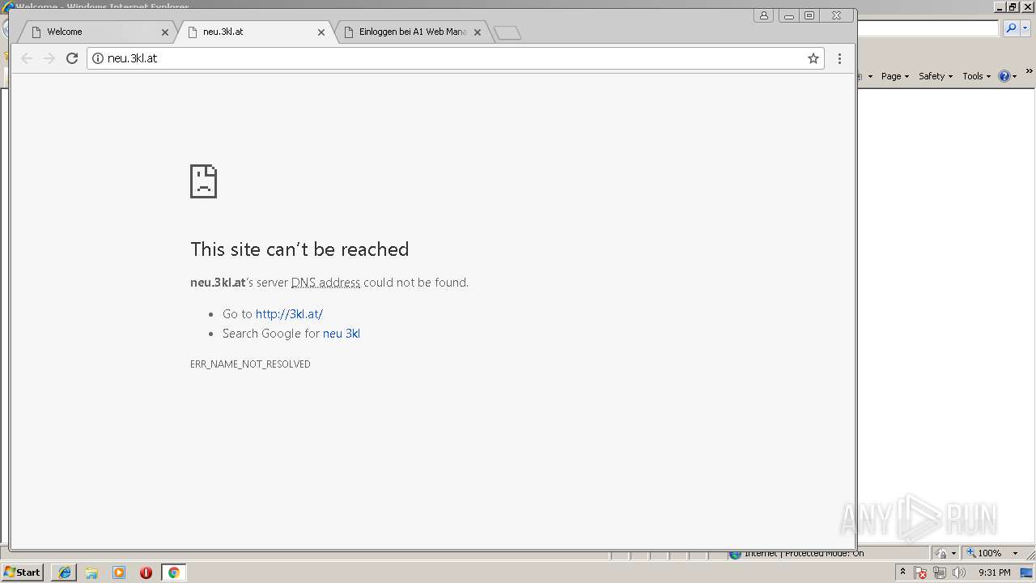Minimize the Chrome window
1036x583 pixels.
click(x=789, y=15)
